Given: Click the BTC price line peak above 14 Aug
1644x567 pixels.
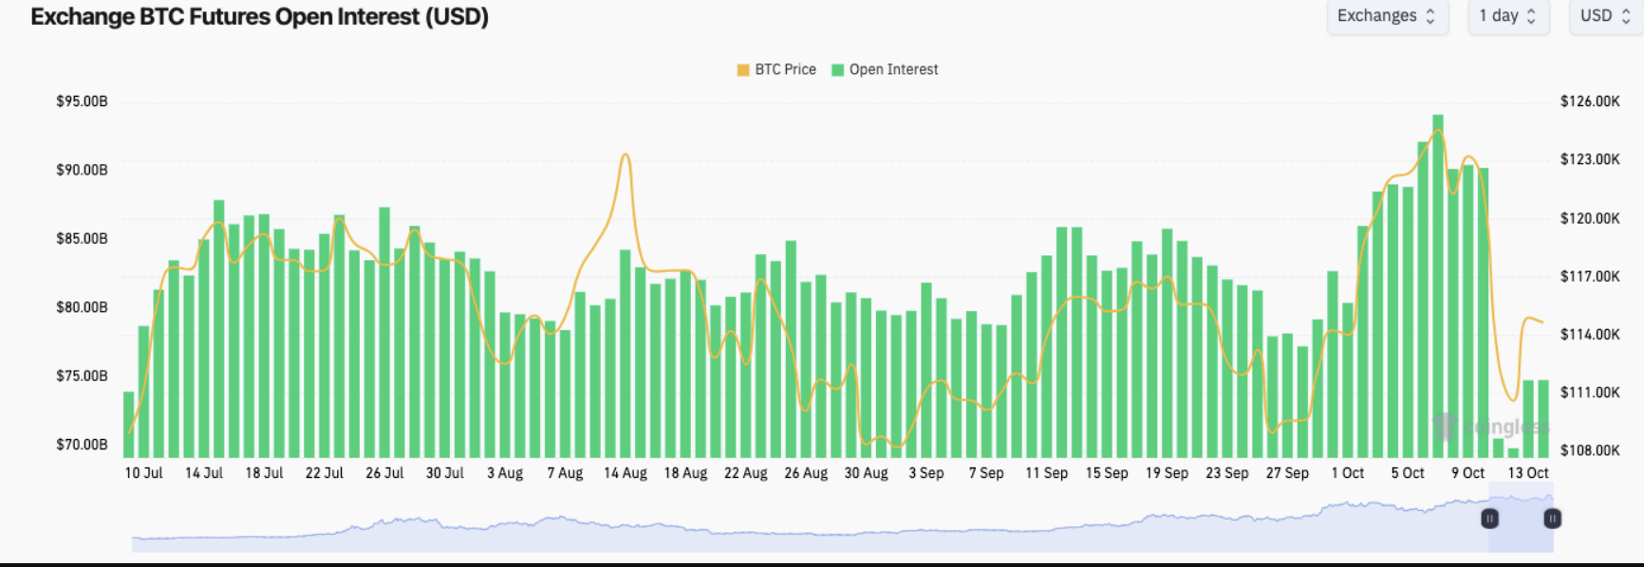Looking at the screenshot, I should pyautogui.click(x=625, y=155).
